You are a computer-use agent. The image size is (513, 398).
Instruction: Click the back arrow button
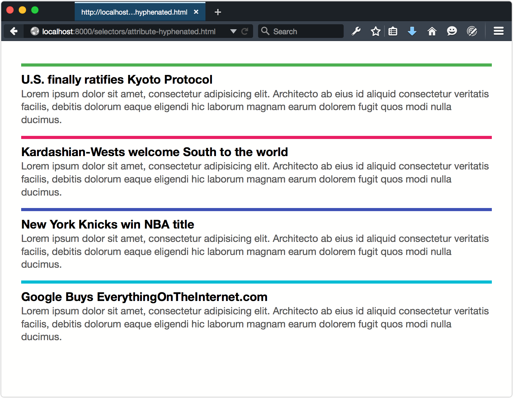[14, 31]
